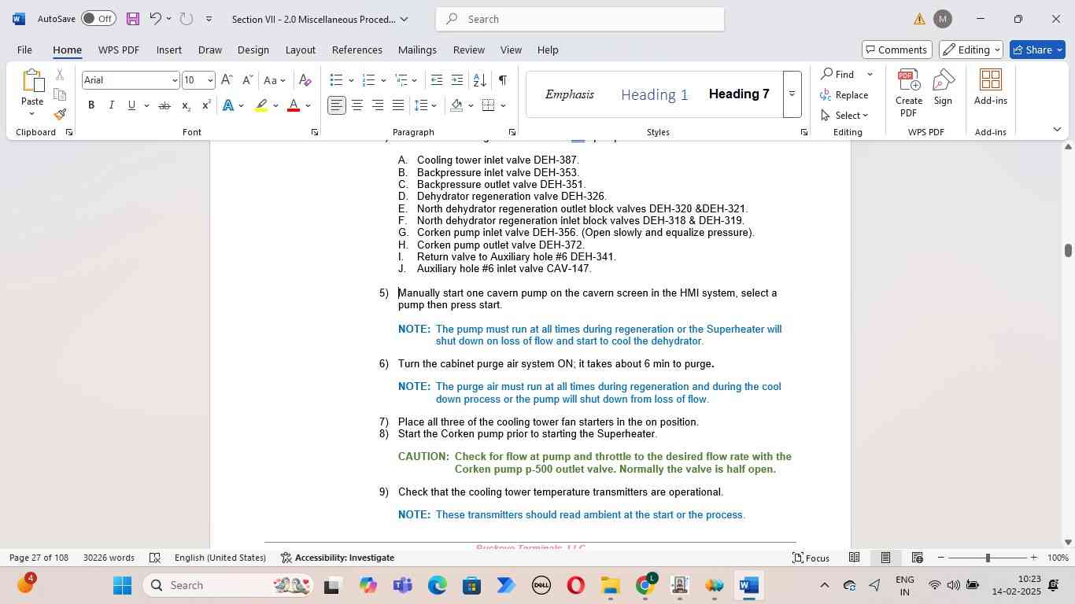
Task: Apply subscript formatting
Action: tap(186, 105)
